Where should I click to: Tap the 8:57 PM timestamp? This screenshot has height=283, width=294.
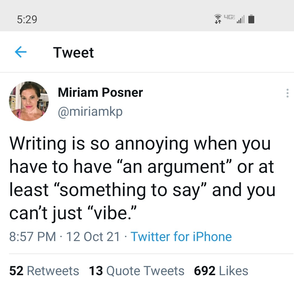coord(32,237)
